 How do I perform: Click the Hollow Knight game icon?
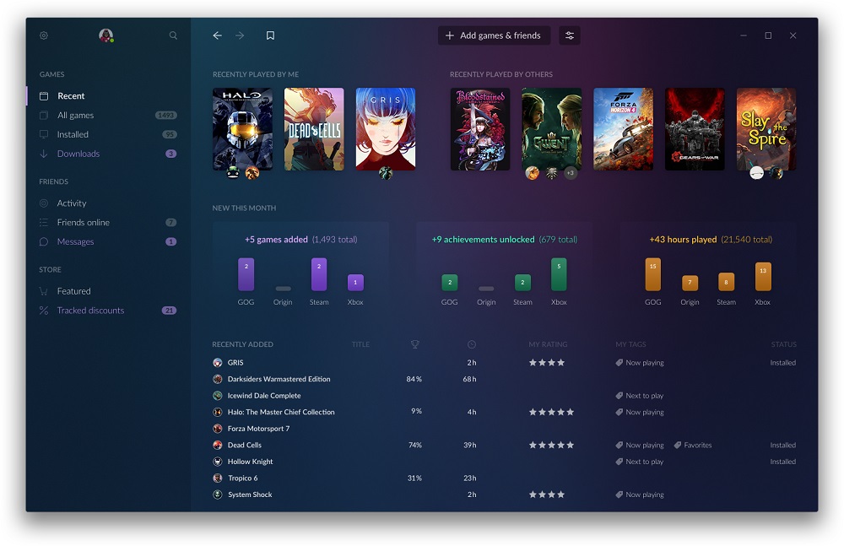click(218, 462)
